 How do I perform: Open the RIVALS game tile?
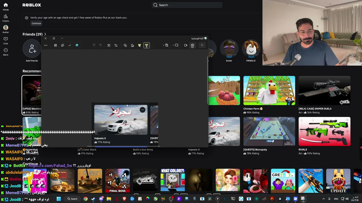[x=324, y=136]
